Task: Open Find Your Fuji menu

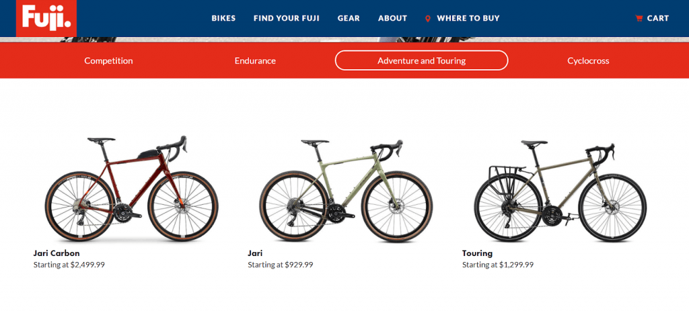Action: tap(287, 18)
